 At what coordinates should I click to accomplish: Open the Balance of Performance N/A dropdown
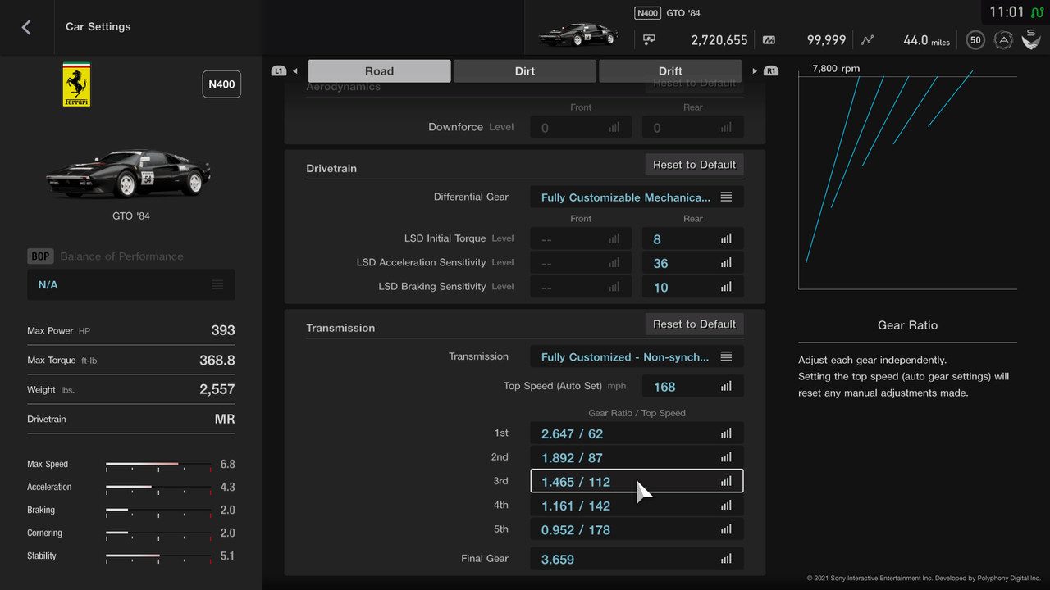coord(131,284)
